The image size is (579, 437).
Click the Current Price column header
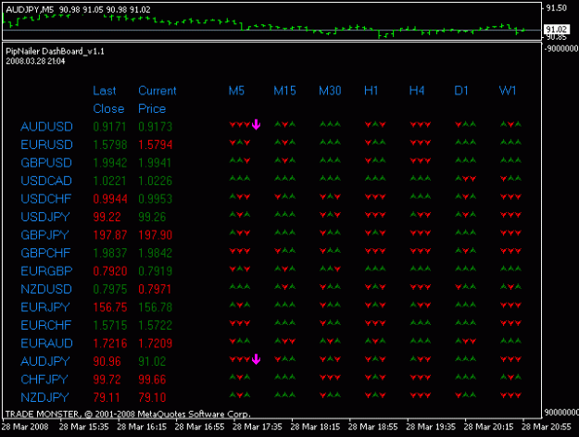tap(157, 100)
